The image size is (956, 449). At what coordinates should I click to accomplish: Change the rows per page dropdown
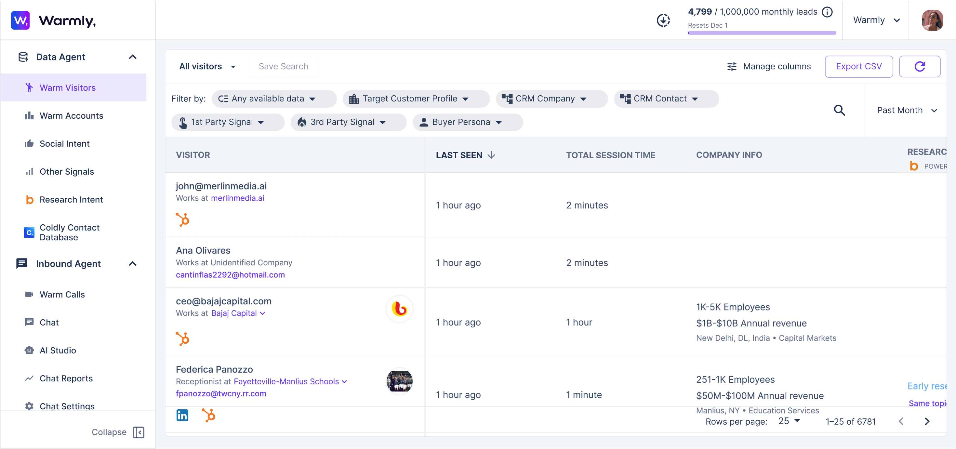point(790,421)
